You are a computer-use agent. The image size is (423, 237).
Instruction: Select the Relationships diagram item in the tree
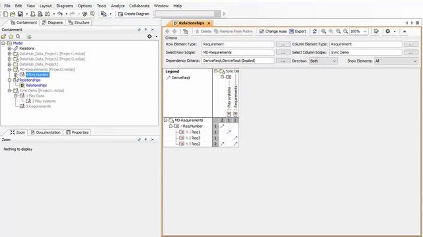pyautogui.click(x=36, y=85)
